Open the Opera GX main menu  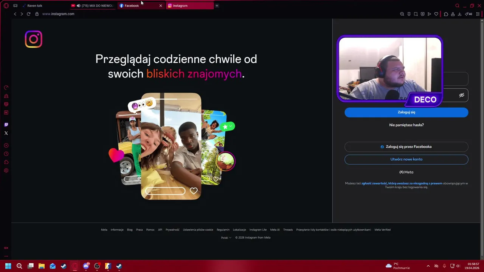coord(6,6)
